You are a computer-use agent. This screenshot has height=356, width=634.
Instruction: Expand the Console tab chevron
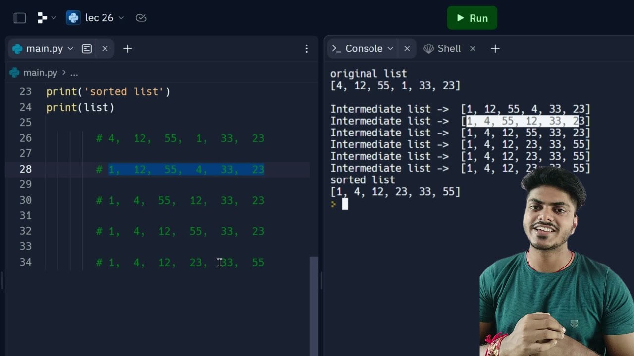pos(390,48)
